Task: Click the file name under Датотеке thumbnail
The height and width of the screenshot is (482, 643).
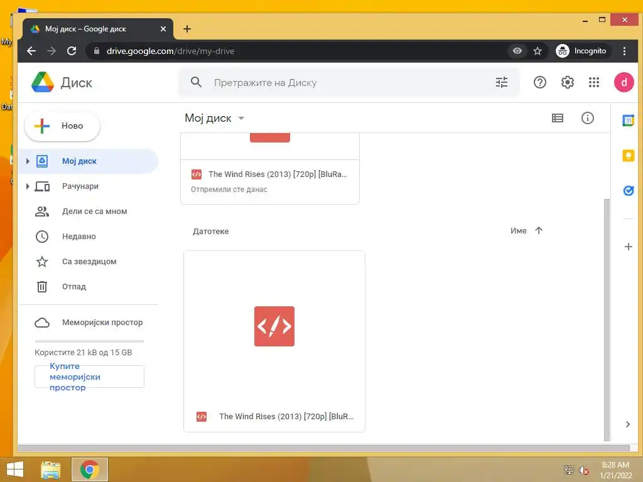Action: click(x=286, y=417)
